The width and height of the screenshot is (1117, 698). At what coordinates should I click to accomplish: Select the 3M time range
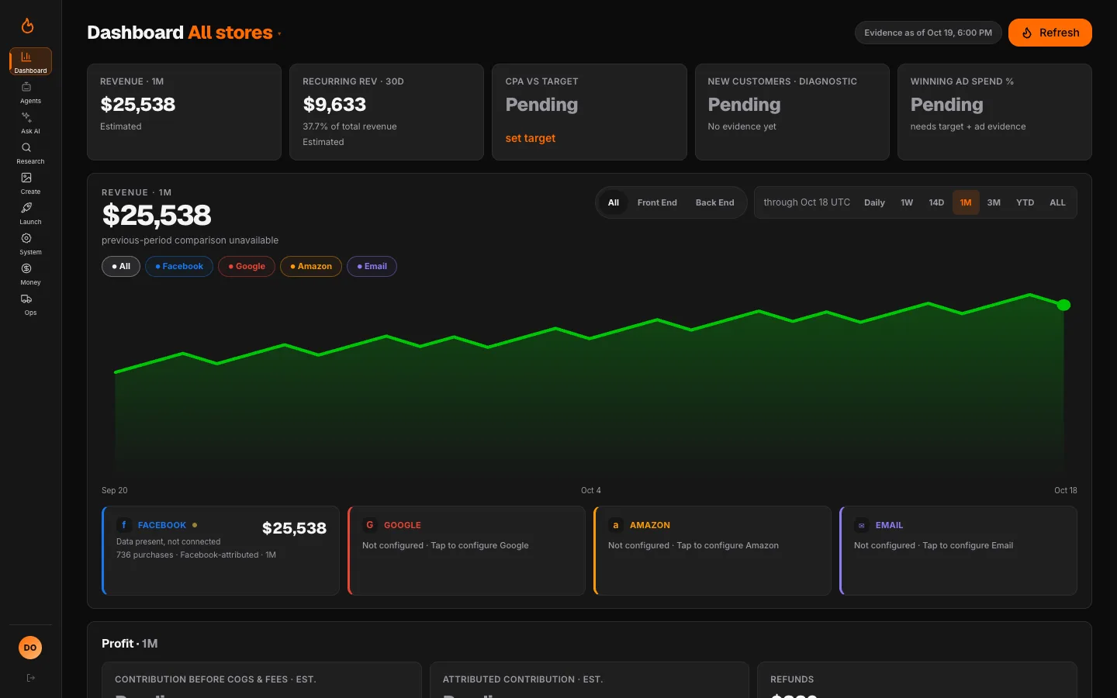[x=994, y=202]
